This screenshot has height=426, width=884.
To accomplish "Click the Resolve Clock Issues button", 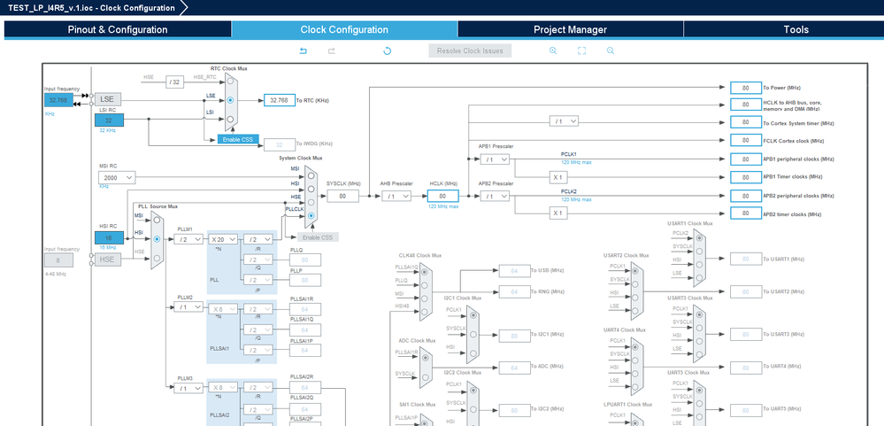I will pyautogui.click(x=470, y=50).
